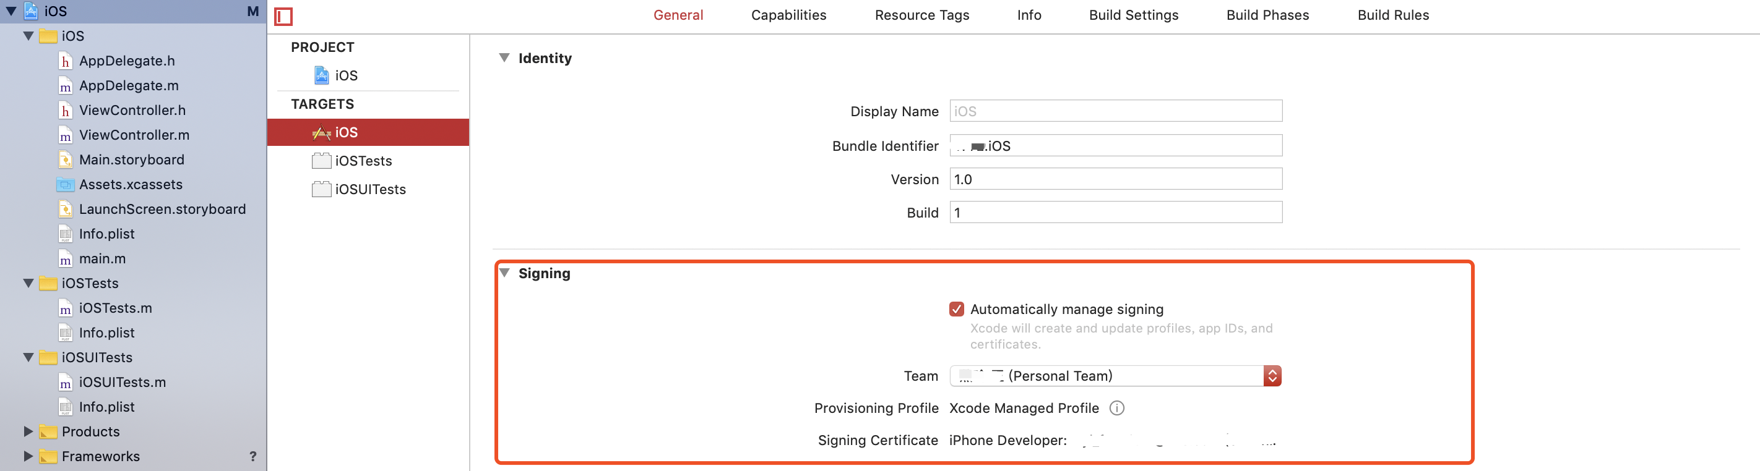Image resolution: width=1760 pixels, height=471 pixels.
Task: Click the Version field
Action: tap(1116, 179)
